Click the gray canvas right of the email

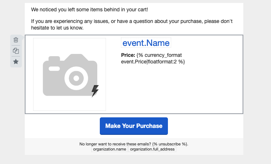tap(257, 82)
